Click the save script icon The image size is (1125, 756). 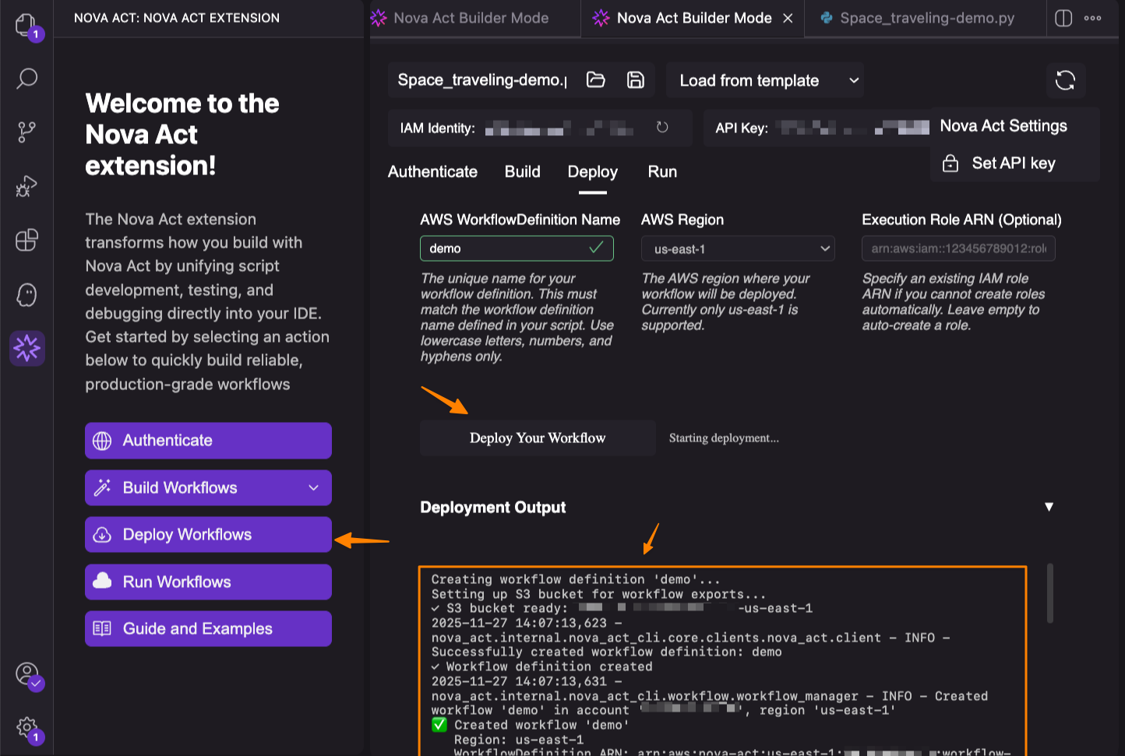click(x=636, y=80)
